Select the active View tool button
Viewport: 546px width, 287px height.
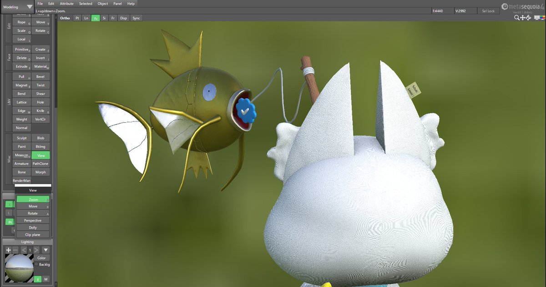coord(40,155)
